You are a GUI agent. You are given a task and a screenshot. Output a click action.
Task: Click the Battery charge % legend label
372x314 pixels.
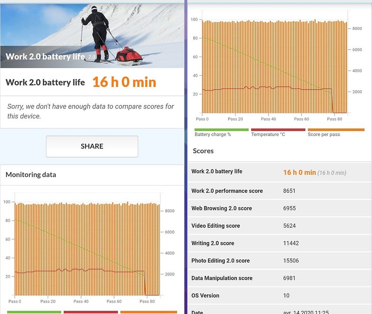click(x=213, y=134)
